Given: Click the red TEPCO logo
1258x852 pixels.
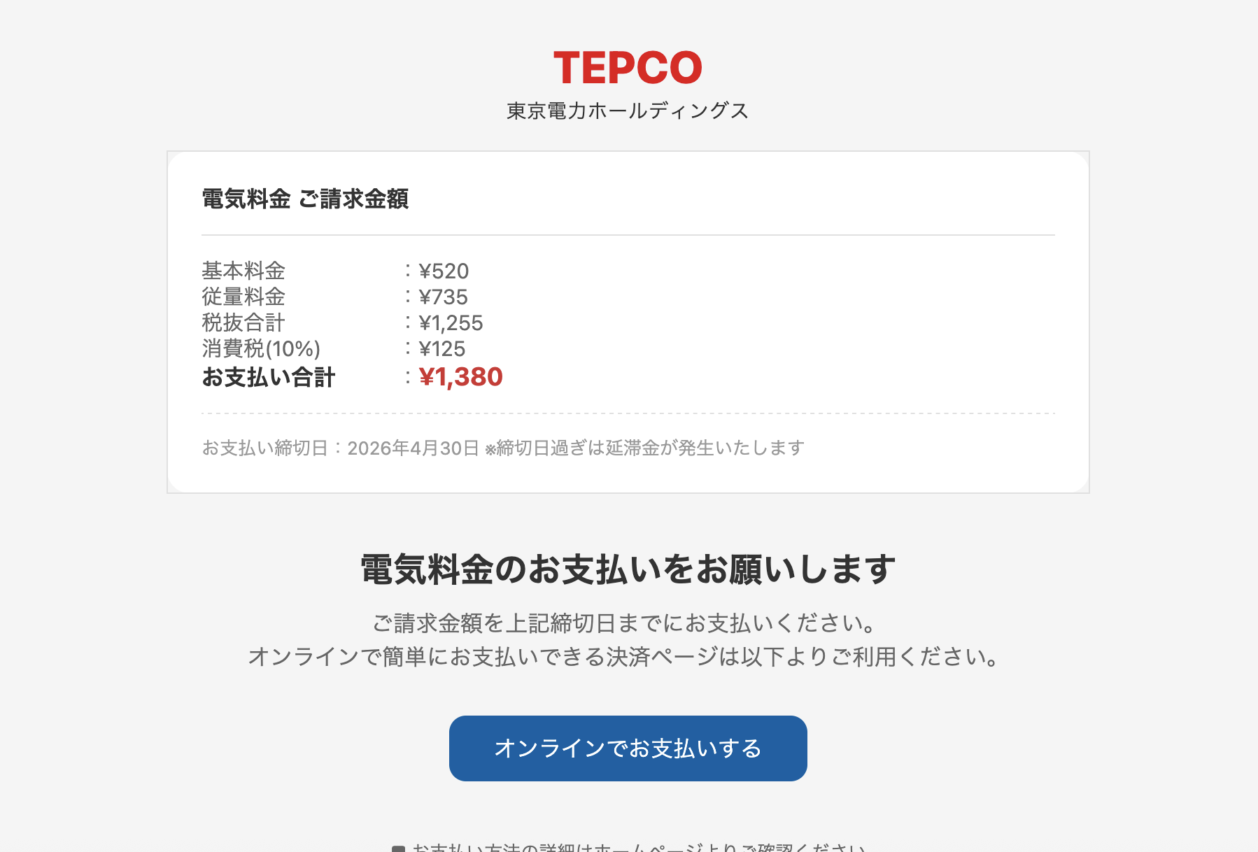Looking at the screenshot, I should [628, 68].
